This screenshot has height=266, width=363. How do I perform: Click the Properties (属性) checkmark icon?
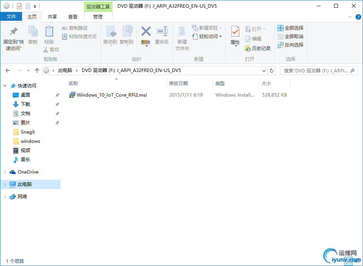point(235,31)
